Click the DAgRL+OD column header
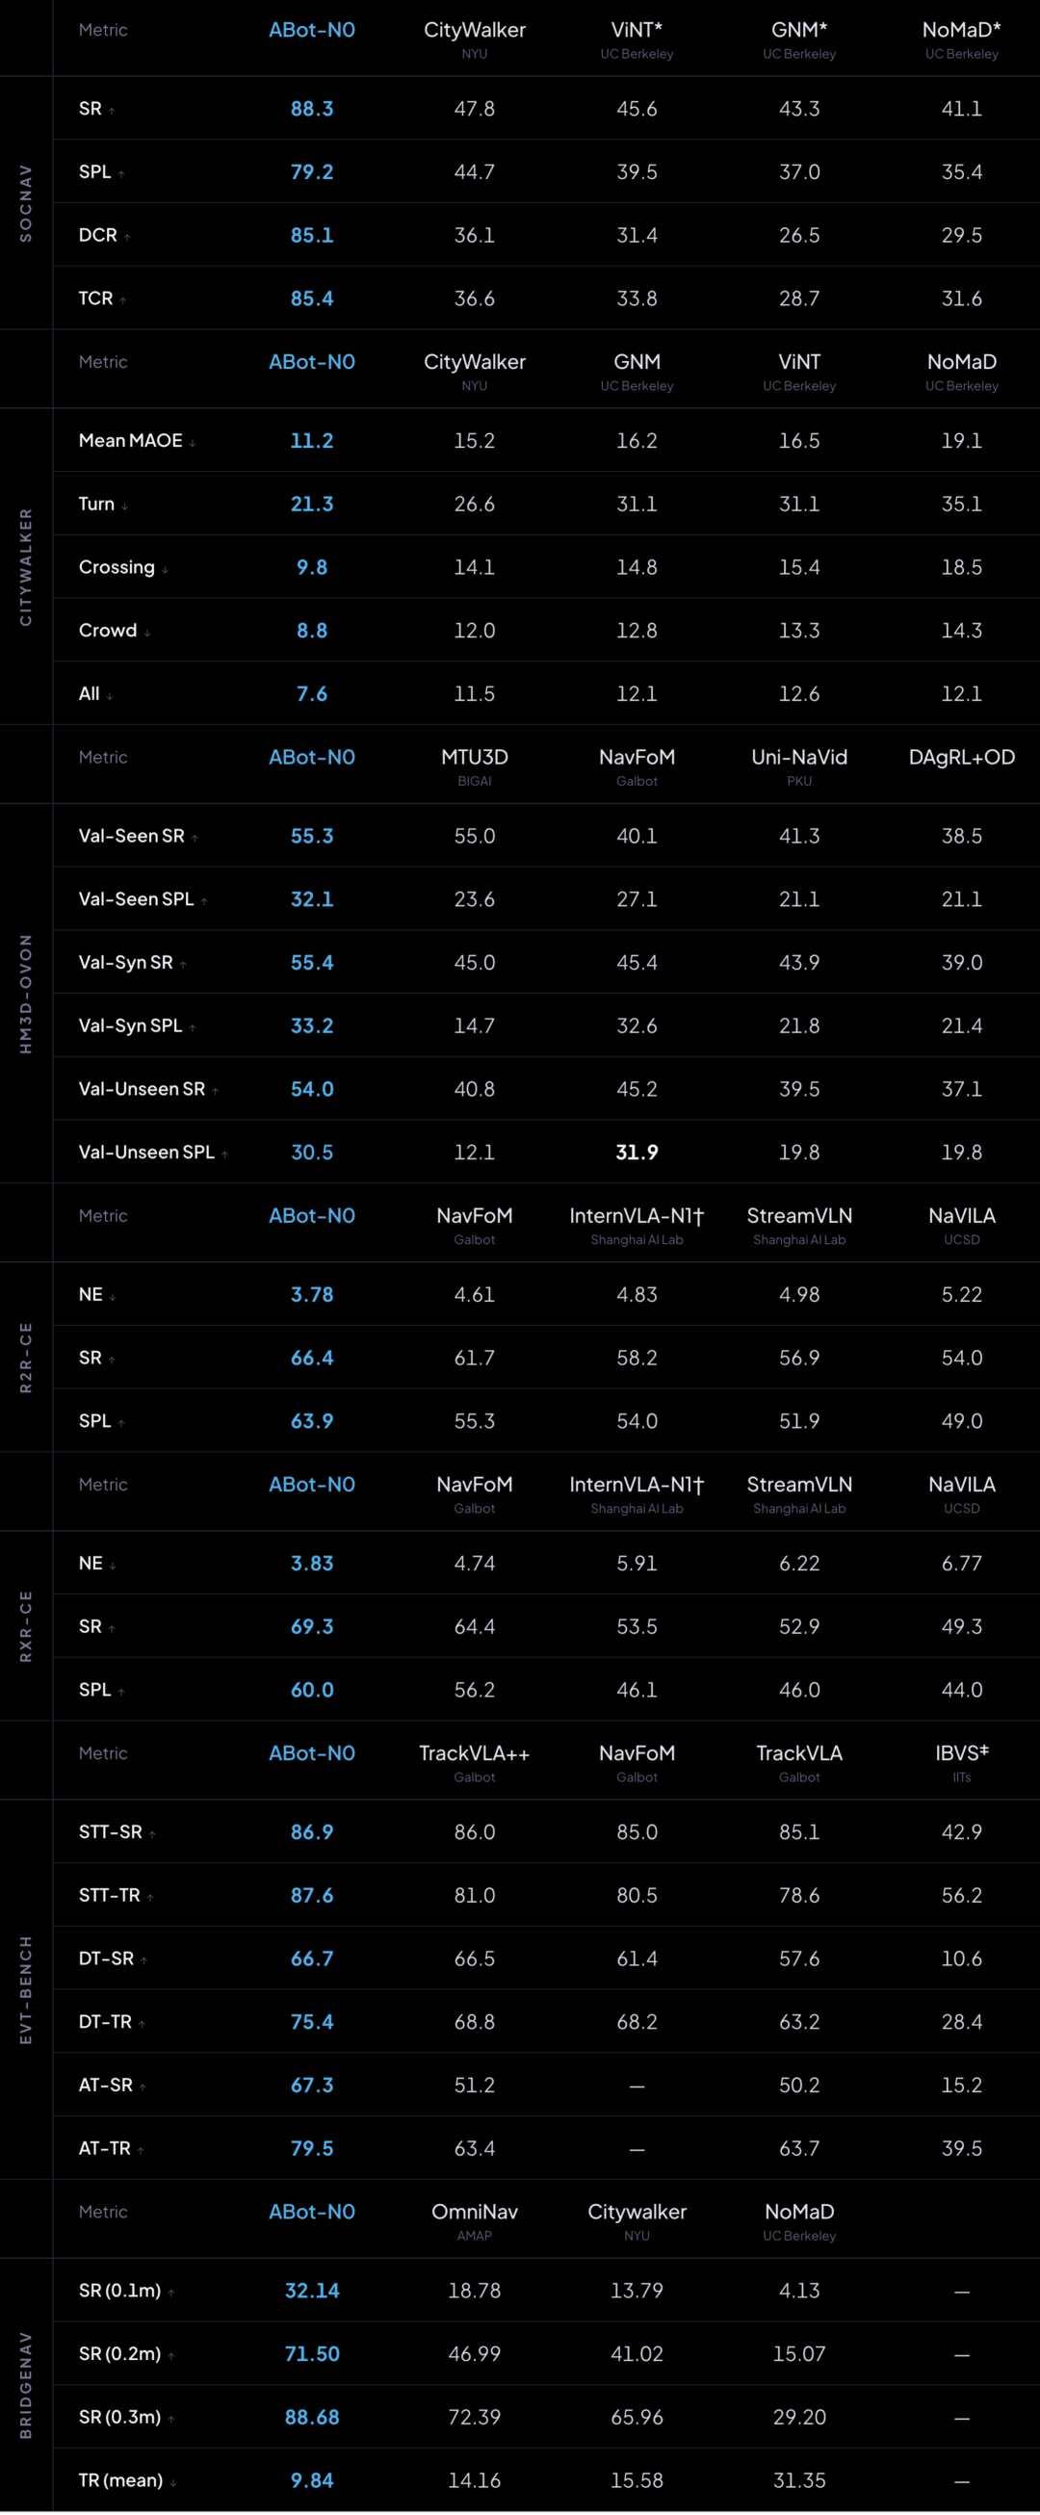Screen dimensions: 1040x2515 (x=962, y=758)
